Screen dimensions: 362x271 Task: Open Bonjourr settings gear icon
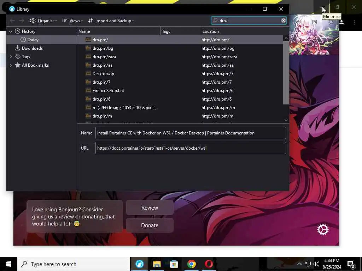(x=323, y=229)
